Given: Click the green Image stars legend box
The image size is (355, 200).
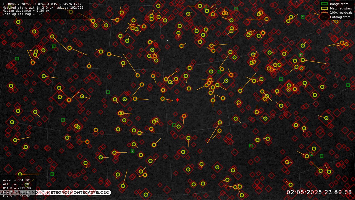Looking at the screenshot, I should (x=324, y=4).
